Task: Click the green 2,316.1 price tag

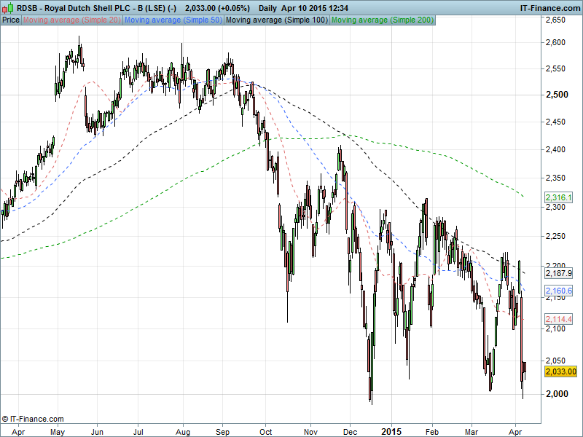Action: [x=559, y=198]
